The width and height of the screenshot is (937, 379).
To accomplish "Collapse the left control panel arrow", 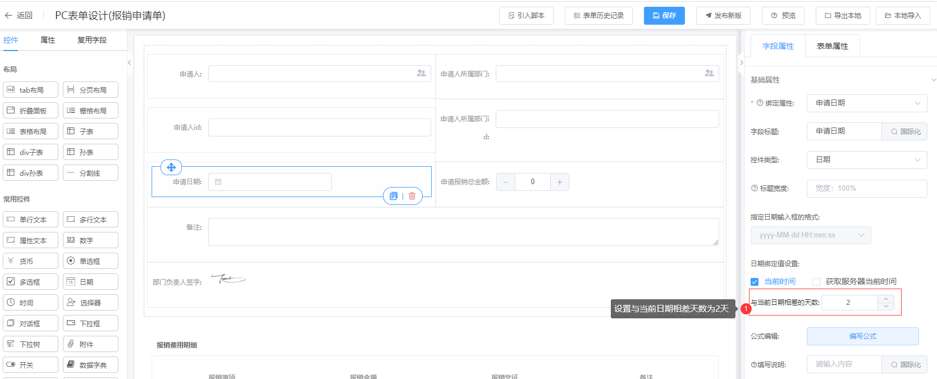I will (x=129, y=62).
